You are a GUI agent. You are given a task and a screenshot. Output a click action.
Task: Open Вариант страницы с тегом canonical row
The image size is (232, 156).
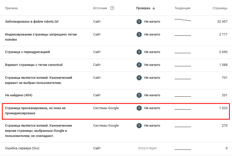point(34,65)
